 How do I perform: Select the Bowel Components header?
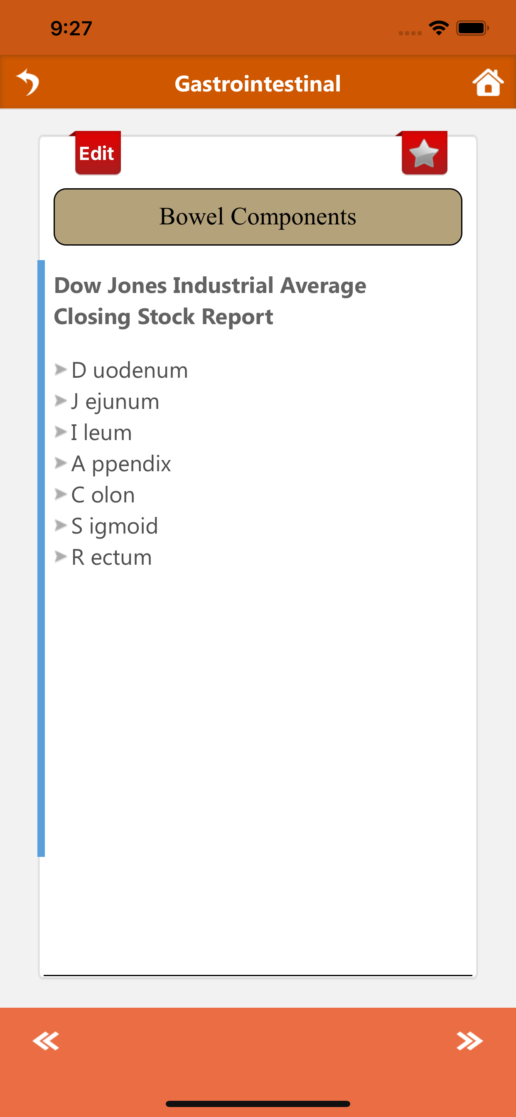point(258,217)
